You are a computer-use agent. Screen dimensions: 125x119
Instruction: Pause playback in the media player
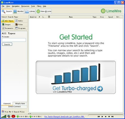tap(106, 117)
